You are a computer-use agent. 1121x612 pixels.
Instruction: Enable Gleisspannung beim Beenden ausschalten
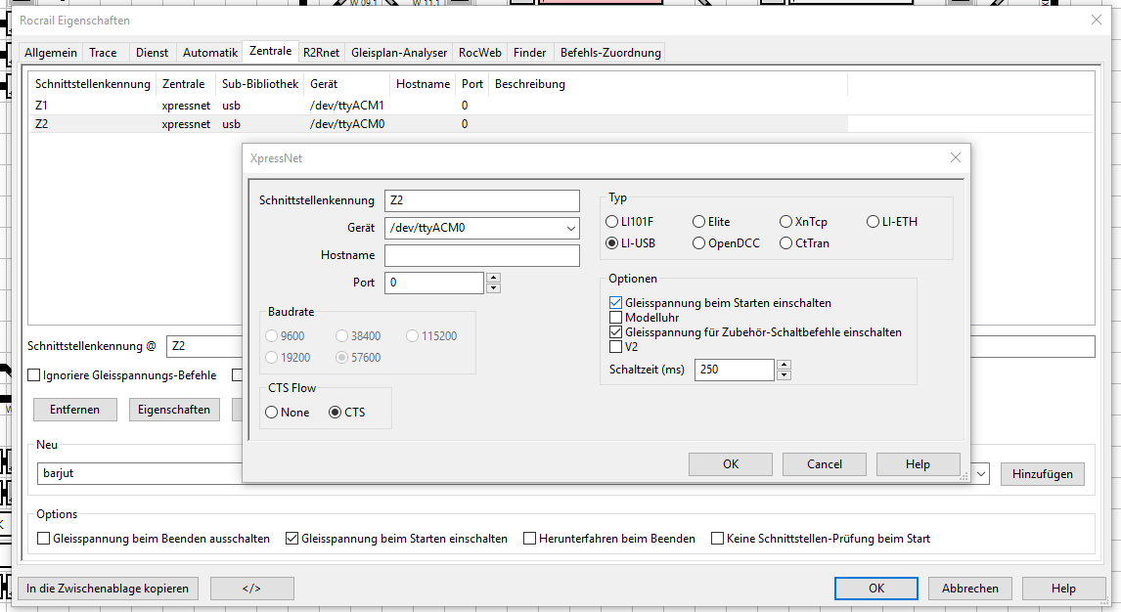point(44,539)
